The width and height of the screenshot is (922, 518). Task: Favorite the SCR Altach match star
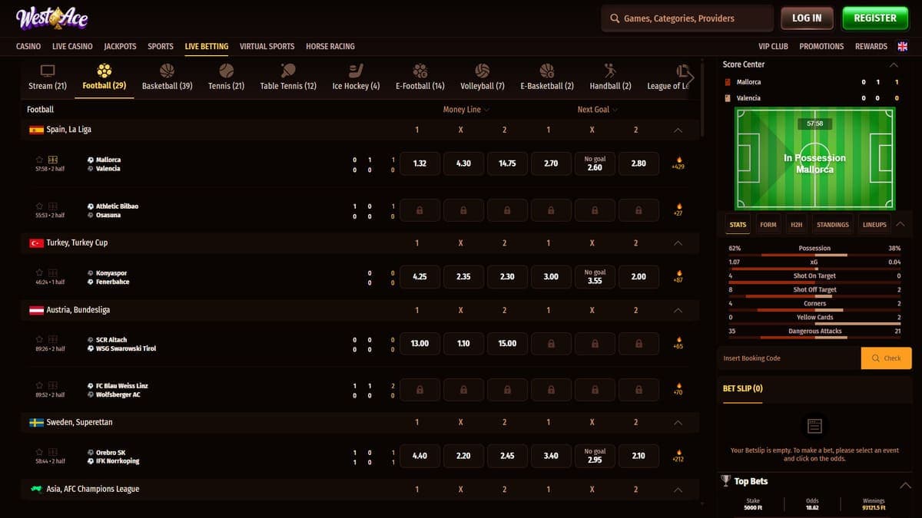point(40,339)
